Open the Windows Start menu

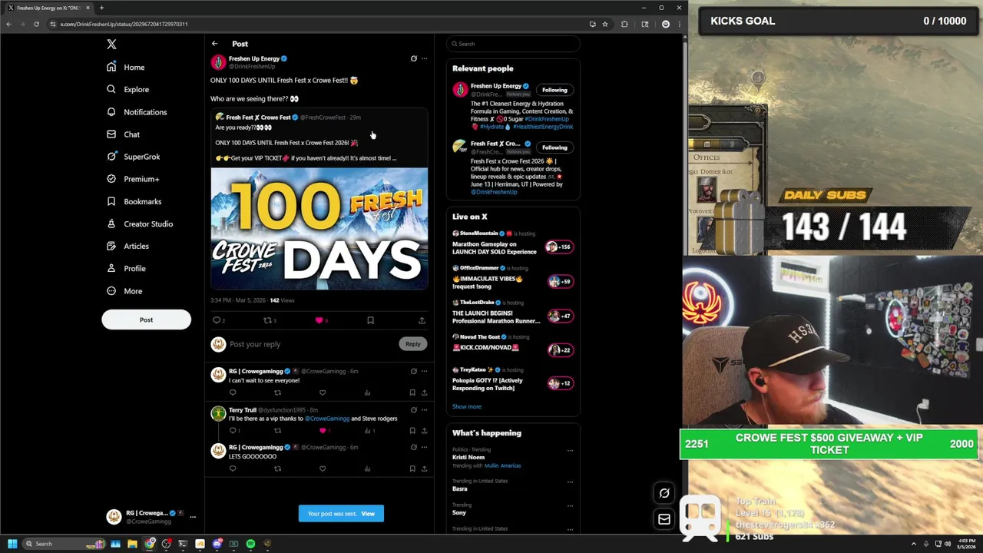point(12,544)
